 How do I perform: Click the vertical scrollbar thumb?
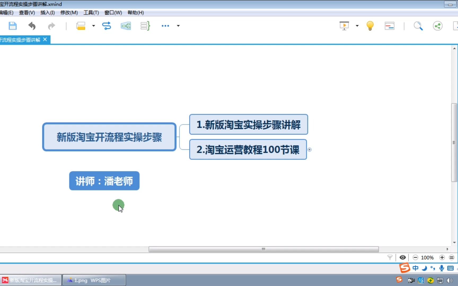454,142
